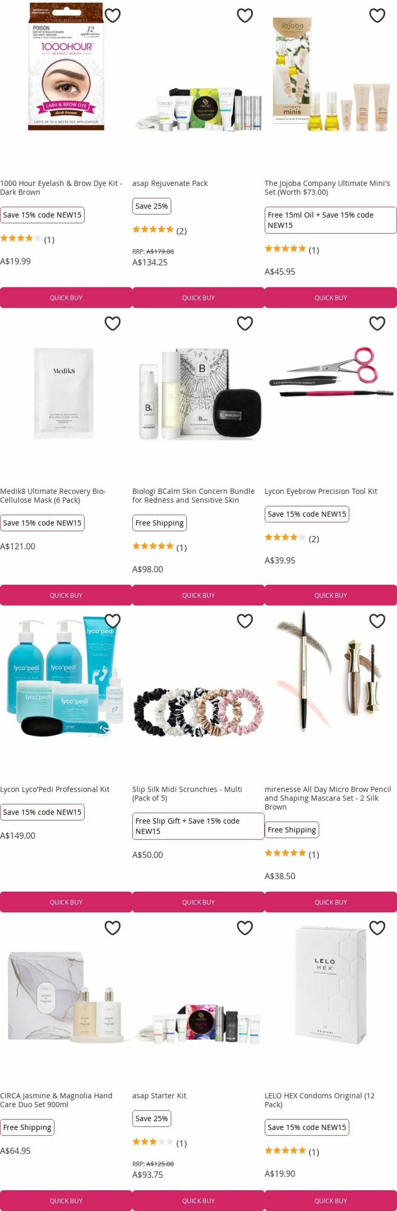The height and width of the screenshot is (1211, 397).
Task: Quick Buy the CIRCA Jasmine & Magnolia Duo
Action: (x=66, y=1200)
